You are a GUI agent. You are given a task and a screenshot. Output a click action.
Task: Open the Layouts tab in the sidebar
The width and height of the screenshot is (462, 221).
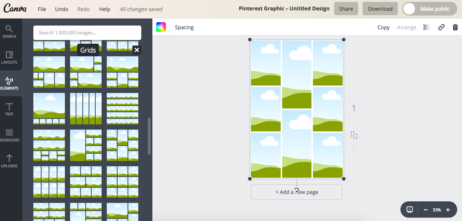9,58
